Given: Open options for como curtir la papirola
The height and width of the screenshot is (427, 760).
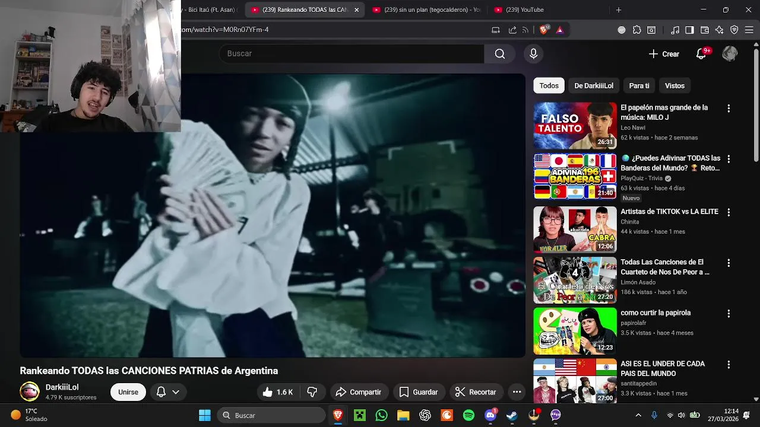Looking at the screenshot, I should tap(729, 313).
